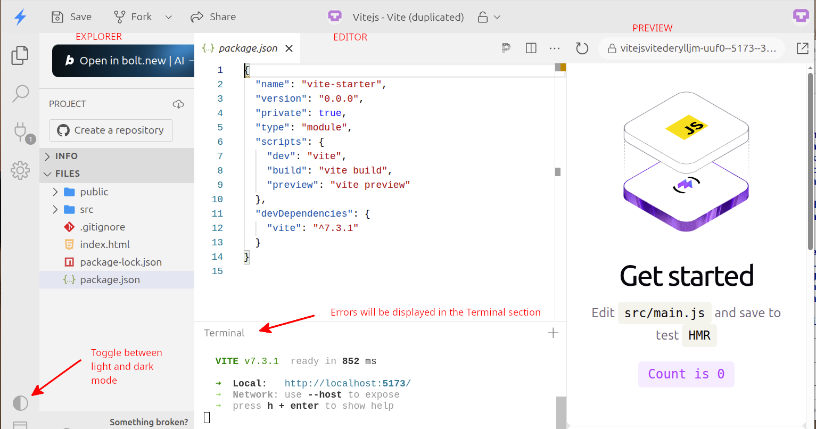Click the Count is 0 button
The image size is (816, 429).
[686, 374]
